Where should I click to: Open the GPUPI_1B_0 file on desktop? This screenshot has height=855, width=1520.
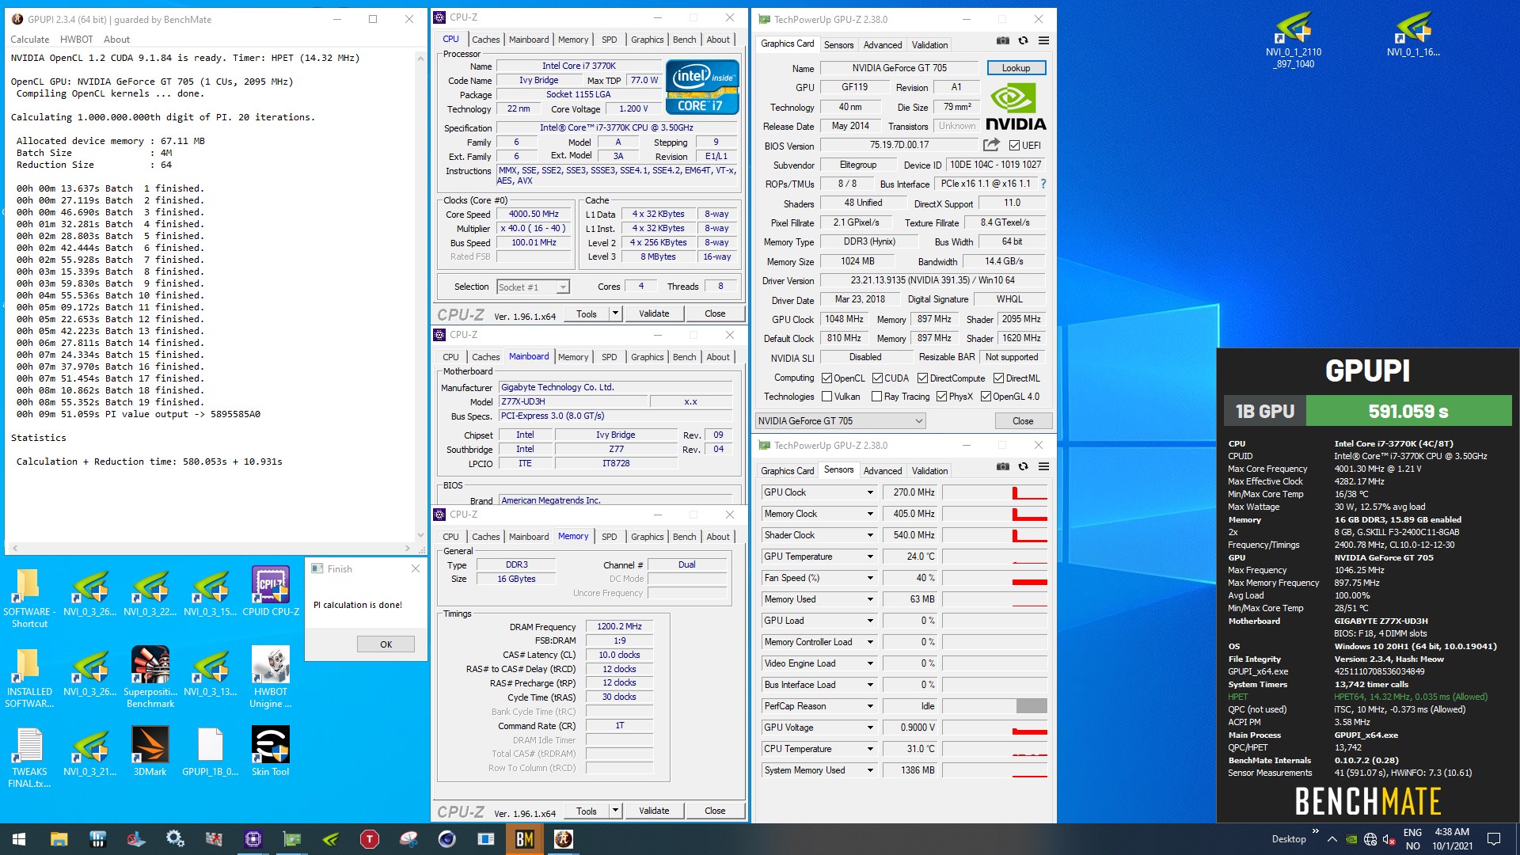(211, 751)
